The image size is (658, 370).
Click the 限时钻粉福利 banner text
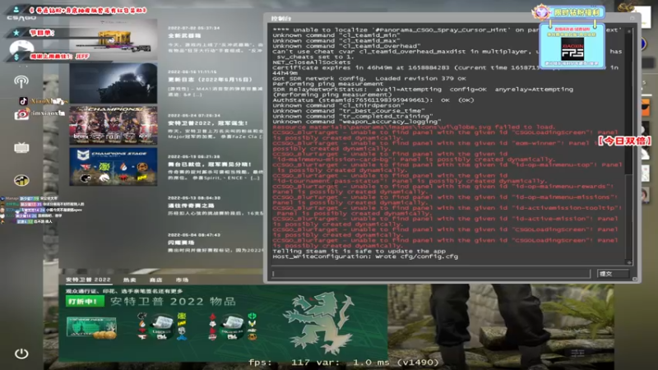577,12
